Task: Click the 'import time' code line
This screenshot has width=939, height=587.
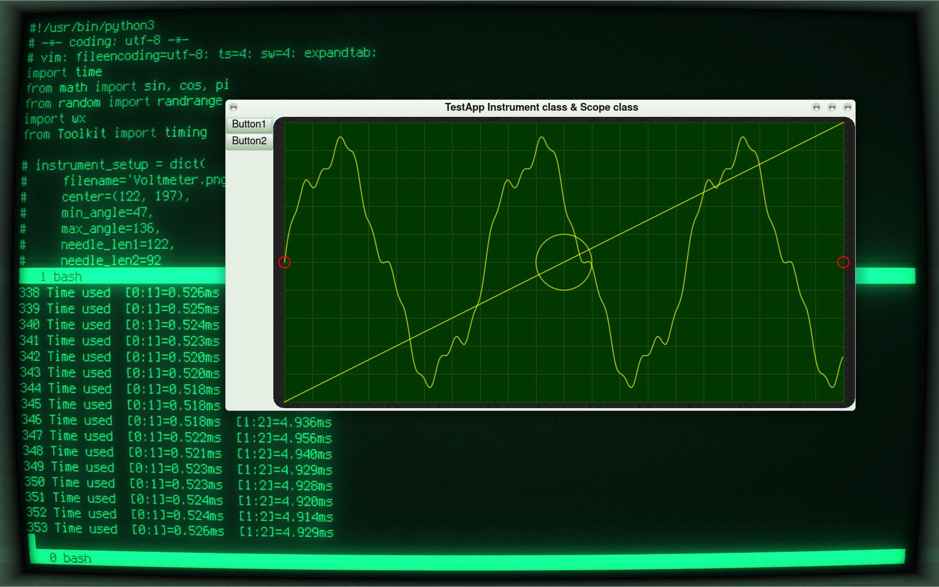Action: point(64,72)
